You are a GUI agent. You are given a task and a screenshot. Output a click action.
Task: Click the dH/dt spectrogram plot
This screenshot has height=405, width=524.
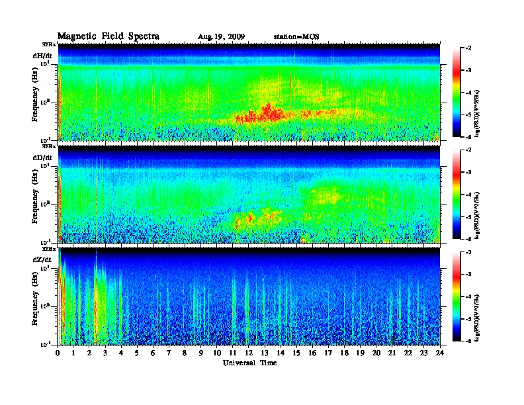click(x=249, y=92)
